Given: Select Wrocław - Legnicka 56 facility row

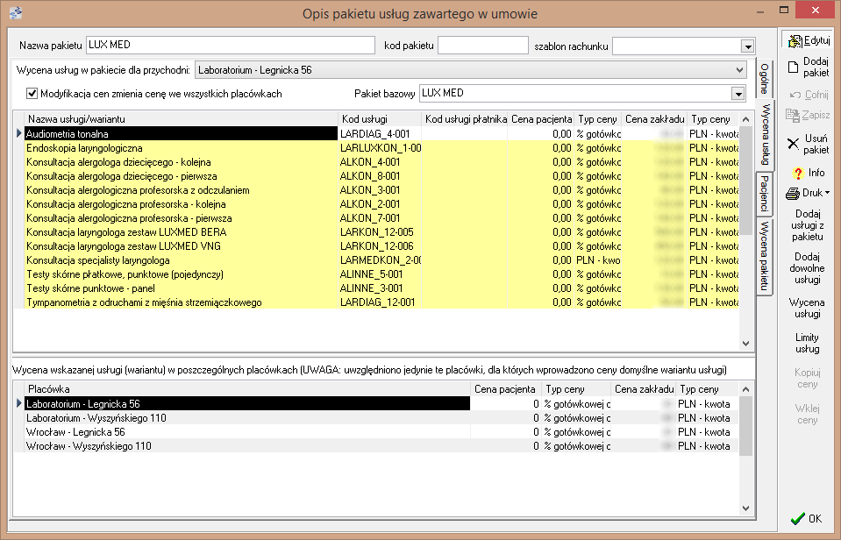Looking at the screenshot, I should [375, 431].
